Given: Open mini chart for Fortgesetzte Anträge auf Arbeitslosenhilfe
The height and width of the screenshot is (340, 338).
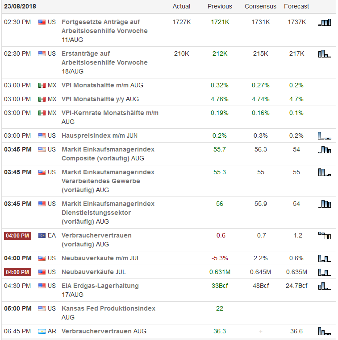Looking at the screenshot, I should coord(324,22).
